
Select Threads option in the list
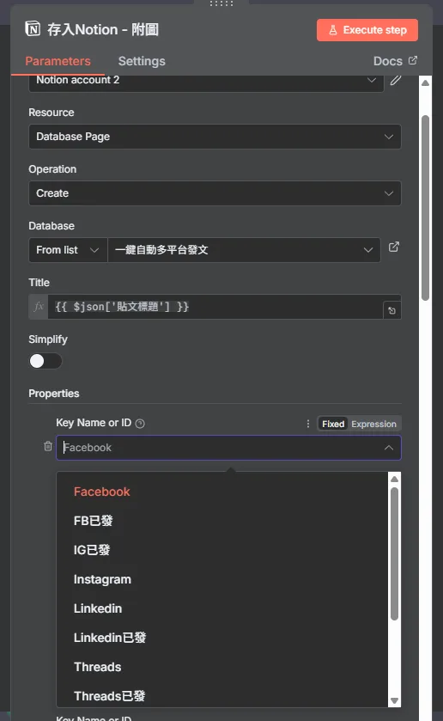(222, 667)
